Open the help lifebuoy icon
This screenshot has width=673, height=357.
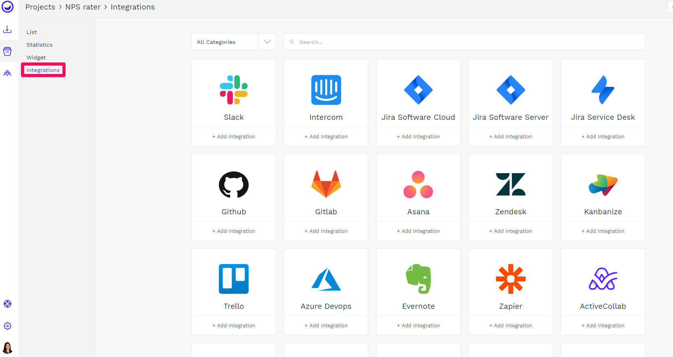8,304
